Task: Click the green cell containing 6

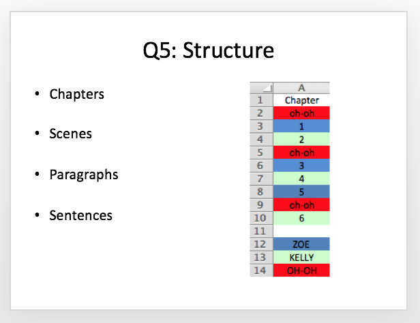Action: click(301, 218)
